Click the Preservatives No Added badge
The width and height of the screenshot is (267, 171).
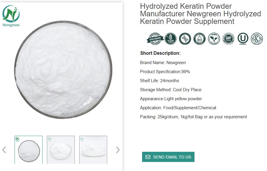(199, 39)
